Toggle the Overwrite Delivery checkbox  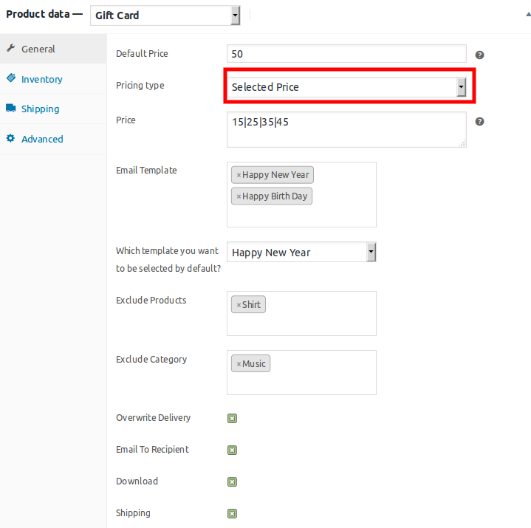tap(232, 418)
